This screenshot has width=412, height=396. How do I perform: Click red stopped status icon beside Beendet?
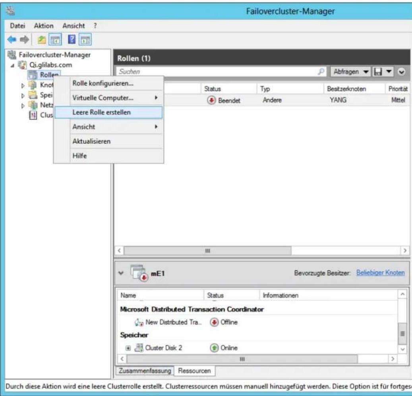point(211,100)
